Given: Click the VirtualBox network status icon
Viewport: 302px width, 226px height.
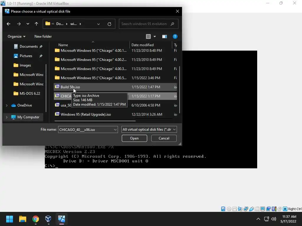Looking at the screenshot, I should (246, 209).
